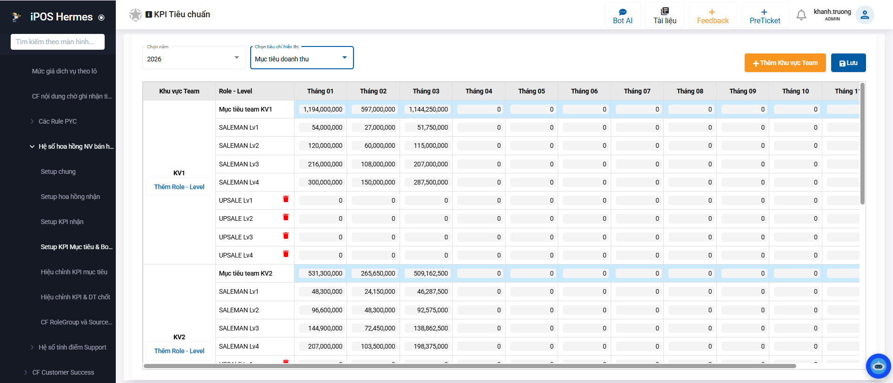Edit KV1 SALEMAN Lv1 Tháng 04 field
893x383 pixels.
pos(480,127)
